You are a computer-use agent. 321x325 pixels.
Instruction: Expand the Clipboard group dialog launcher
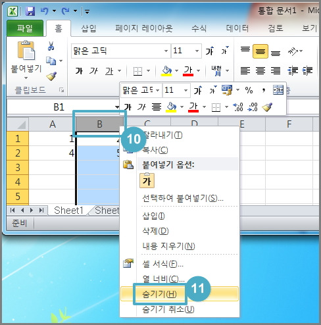[62, 90]
